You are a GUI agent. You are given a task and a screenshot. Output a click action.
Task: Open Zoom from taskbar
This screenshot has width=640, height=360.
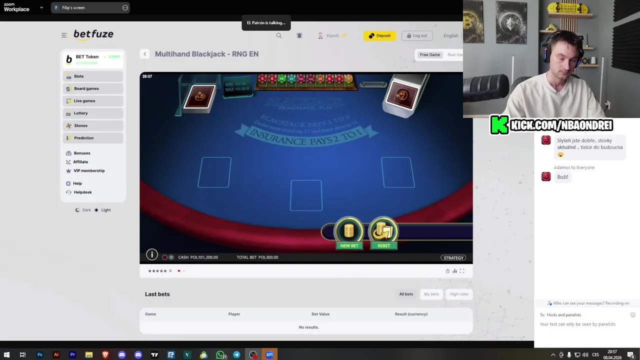(x=269, y=355)
